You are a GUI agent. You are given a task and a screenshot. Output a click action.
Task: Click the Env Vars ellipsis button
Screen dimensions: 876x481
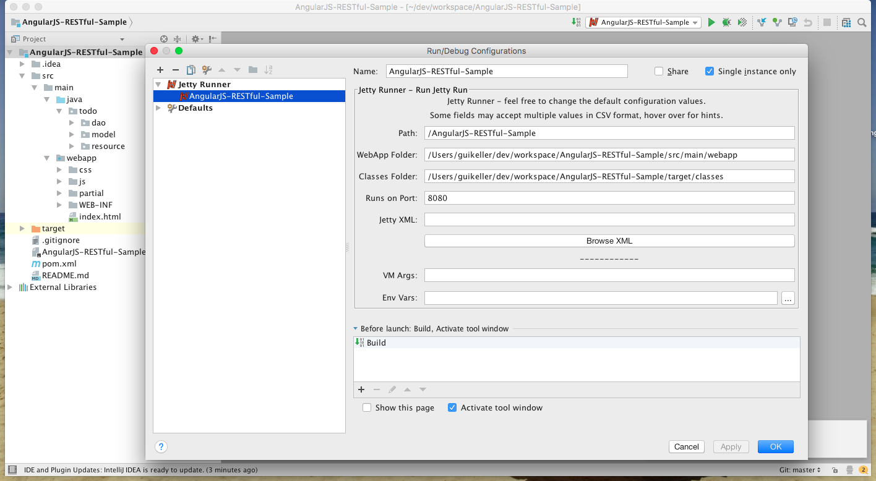tap(788, 298)
